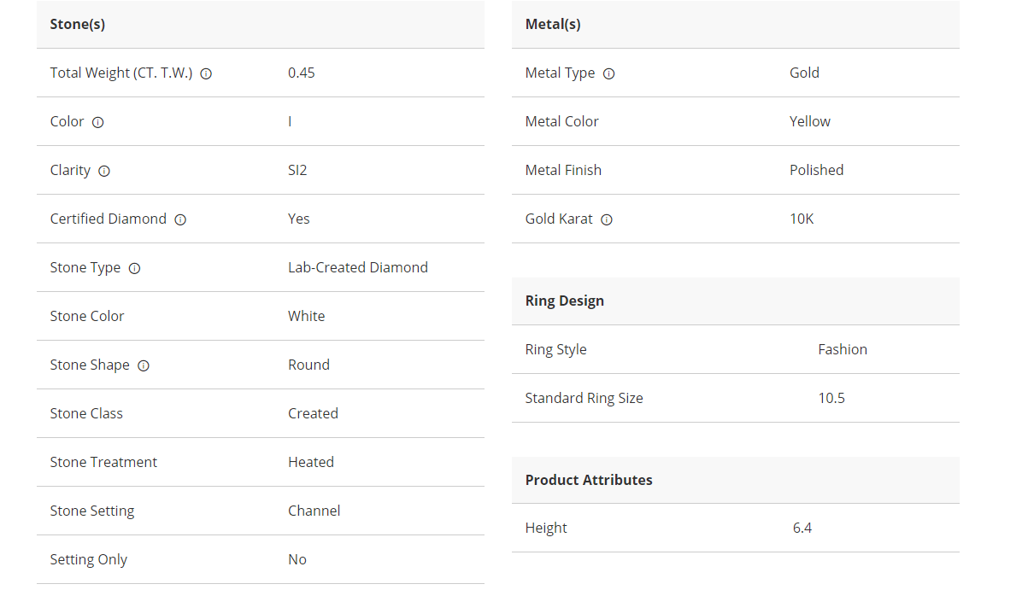Image resolution: width=1028 pixels, height=590 pixels.
Task: Click the Ring Style Fashion value
Action: click(x=842, y=349)
